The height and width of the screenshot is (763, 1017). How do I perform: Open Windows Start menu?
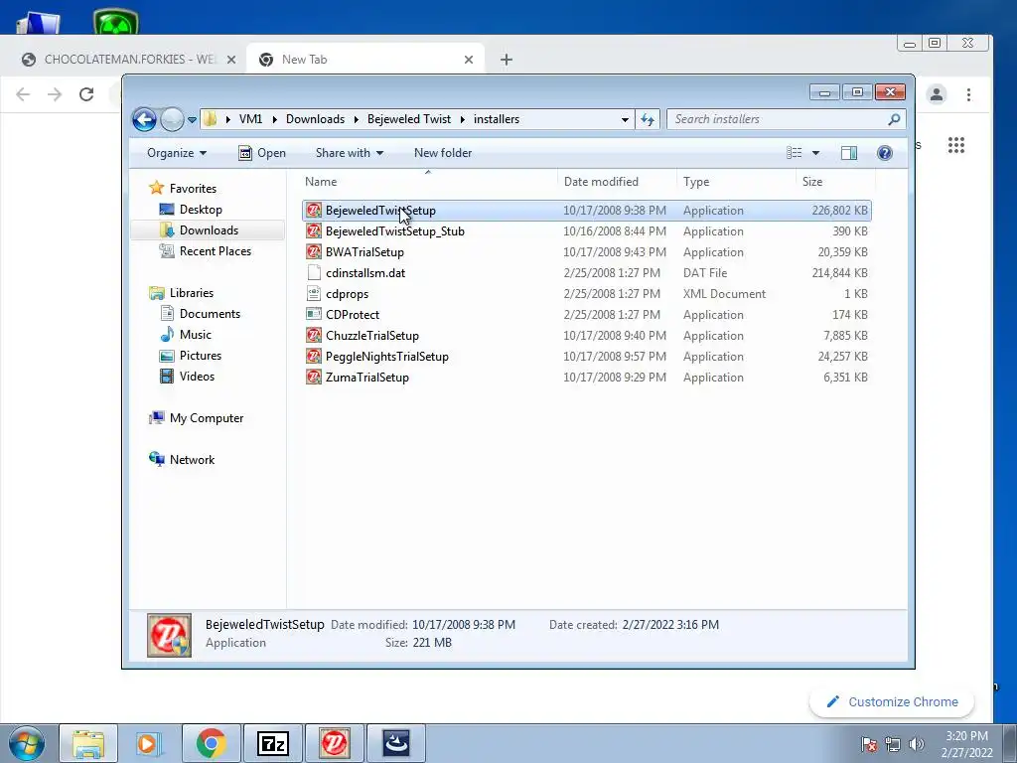pos(26,743)
